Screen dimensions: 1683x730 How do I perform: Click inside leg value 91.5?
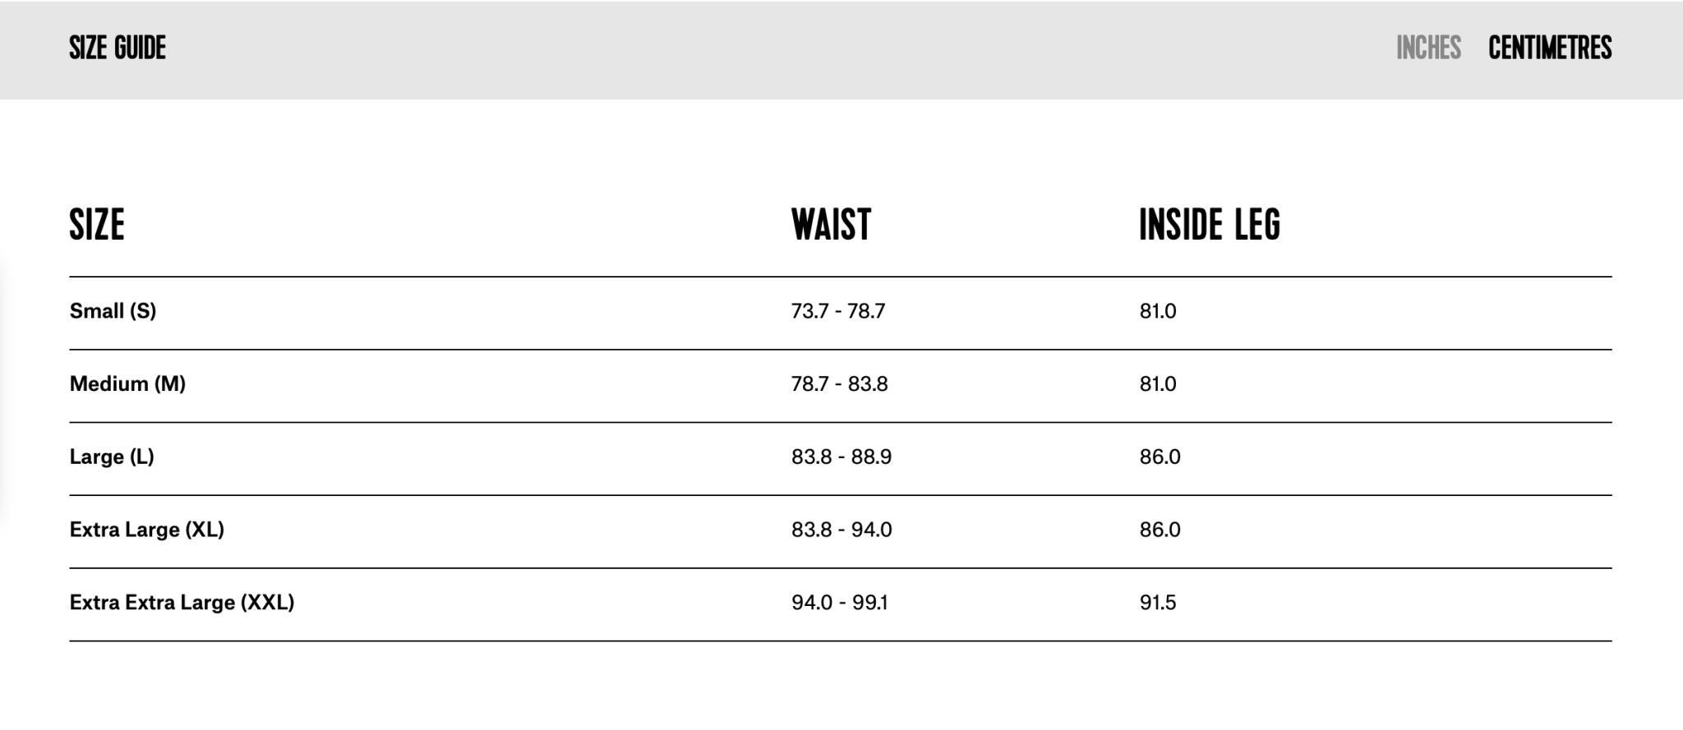pos(1158,603)
